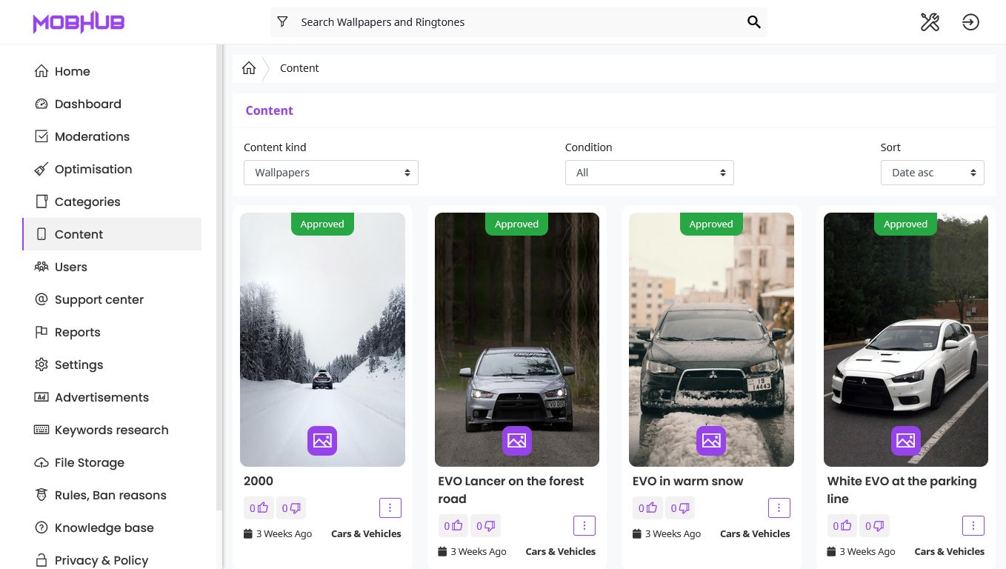Open grey EVO forest wallpaper thumbnail

point(517,339)
